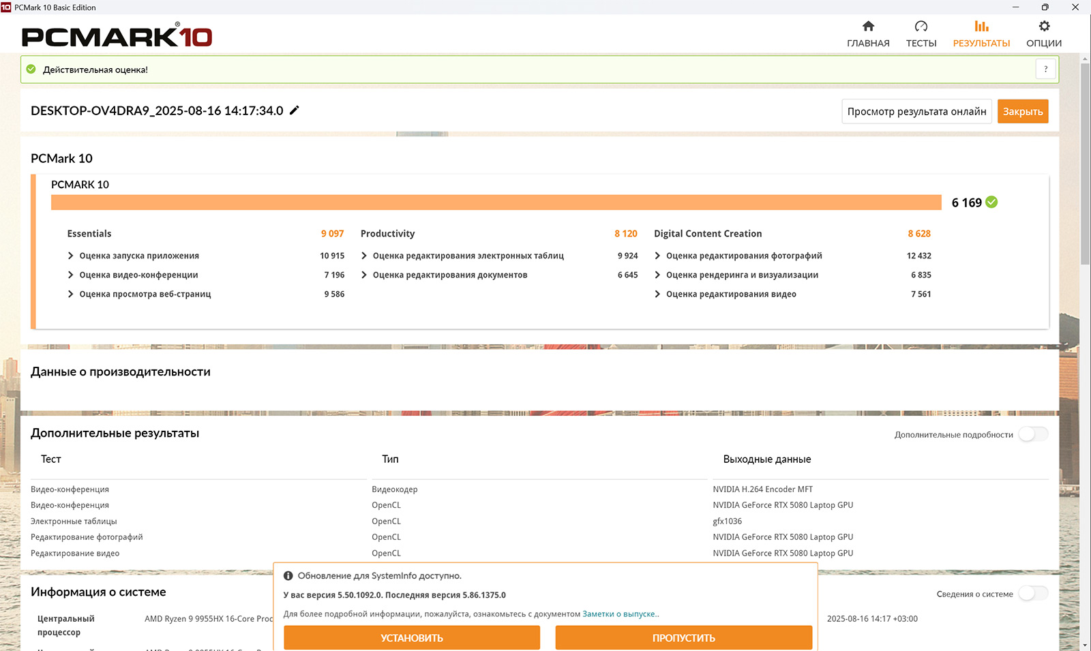Viewport: 1091px width, 651px height.
Task: Click the app startup score 10 915
Action: point(332,256)
